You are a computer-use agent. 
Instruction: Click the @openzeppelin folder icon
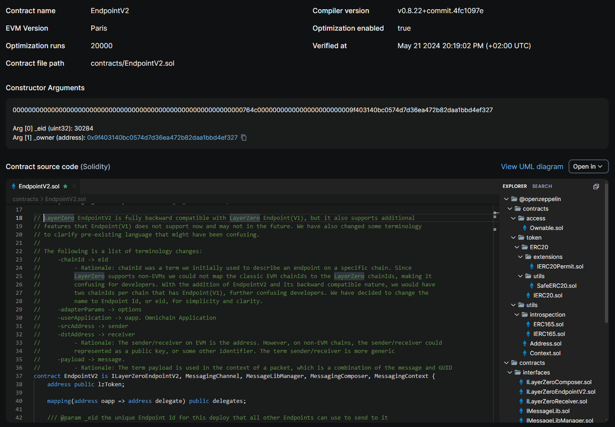514,199
